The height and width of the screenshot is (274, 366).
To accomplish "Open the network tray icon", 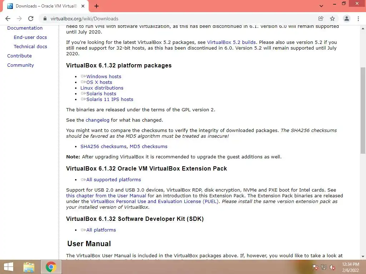I will [x=324, y=268].
